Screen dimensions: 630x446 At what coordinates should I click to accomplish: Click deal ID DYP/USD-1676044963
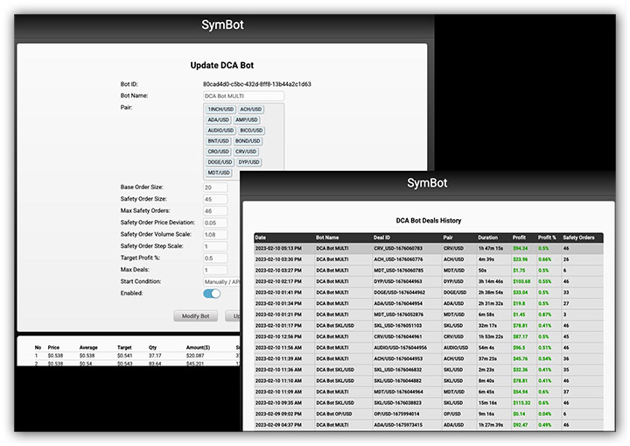tap(398, 281)
